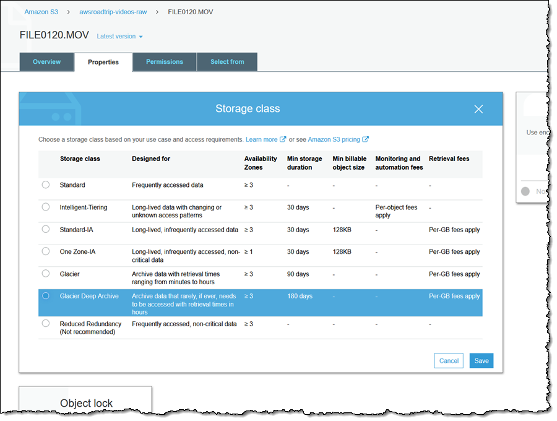Pick the One Zone-IA radio button
This screenshot has height=421, width=557.
click(45, 251)
